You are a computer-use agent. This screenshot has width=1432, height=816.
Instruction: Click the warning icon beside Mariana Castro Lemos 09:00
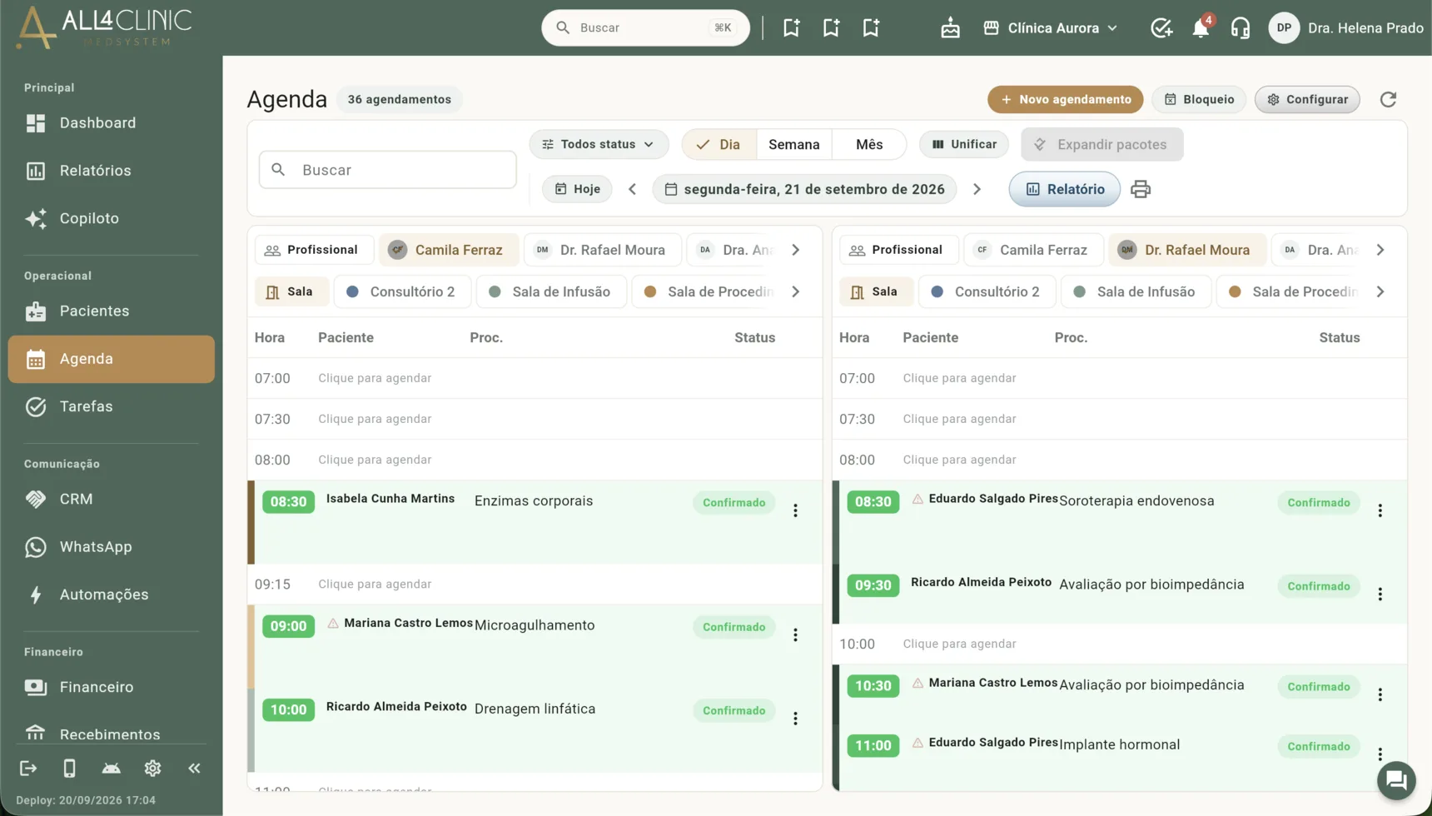[x=333, y=623]
